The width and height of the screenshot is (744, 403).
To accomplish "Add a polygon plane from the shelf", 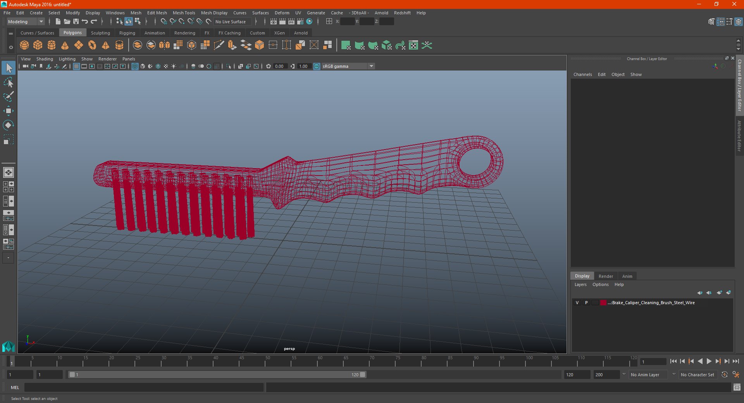I will 79,45.
